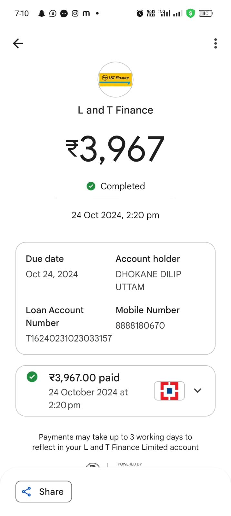The height and width of the screenshot is (516, 231).
Task: Tap the ₹3,967.00 paid row
Action: tap(84, 378)
